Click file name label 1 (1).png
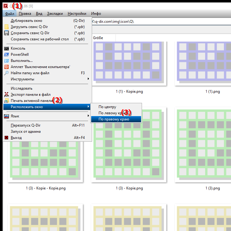 (213, 92)
